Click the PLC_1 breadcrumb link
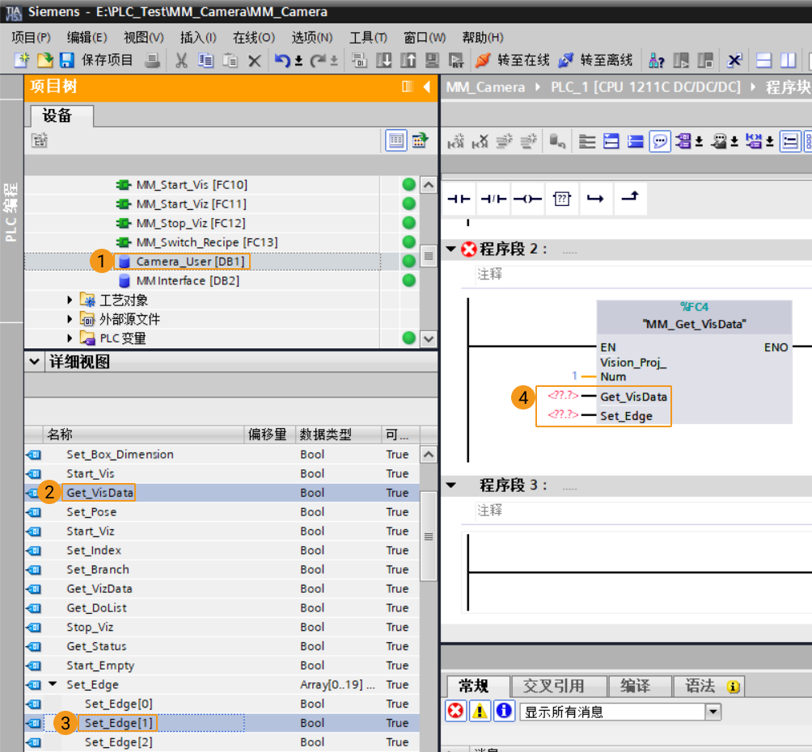The width and height of the screenshot is (812, 752). pos(645,87)
